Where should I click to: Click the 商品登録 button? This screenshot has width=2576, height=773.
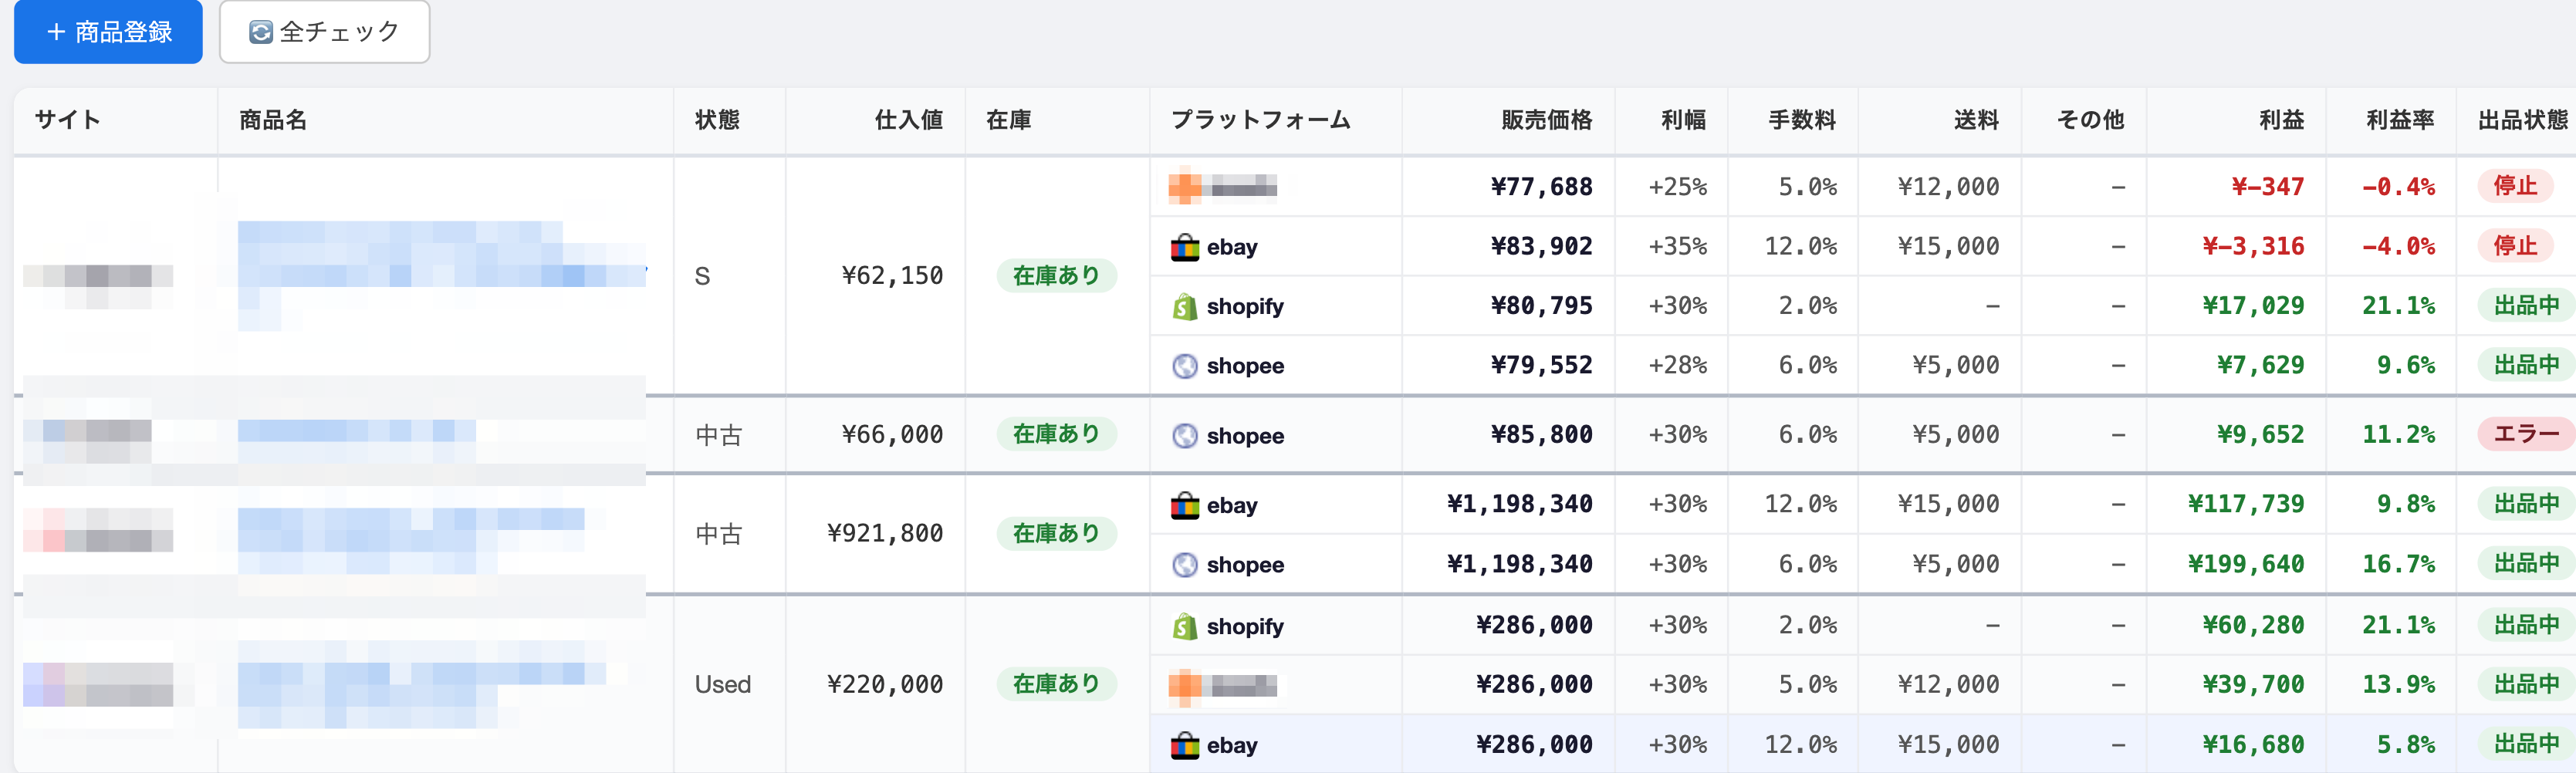point(108,32)
